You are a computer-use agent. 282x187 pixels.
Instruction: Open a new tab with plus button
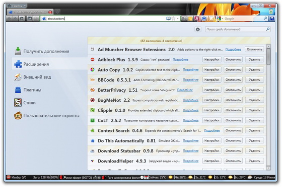(57, 12)
